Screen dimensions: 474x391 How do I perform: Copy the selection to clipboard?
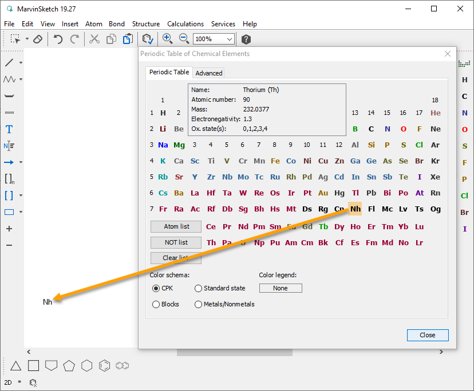point(111,39)
